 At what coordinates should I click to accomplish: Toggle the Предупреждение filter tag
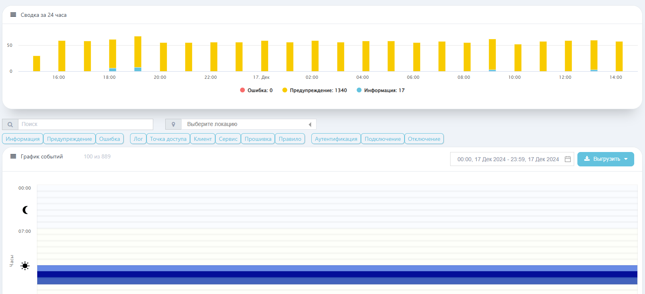click(70, 139)
